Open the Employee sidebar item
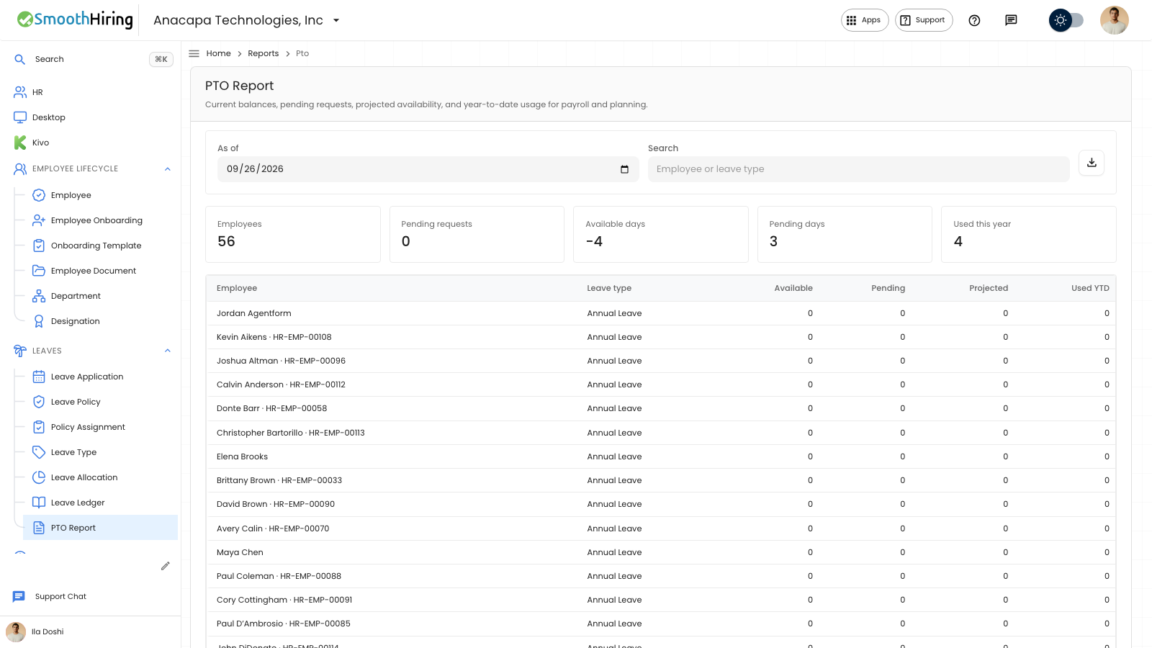 71,195
